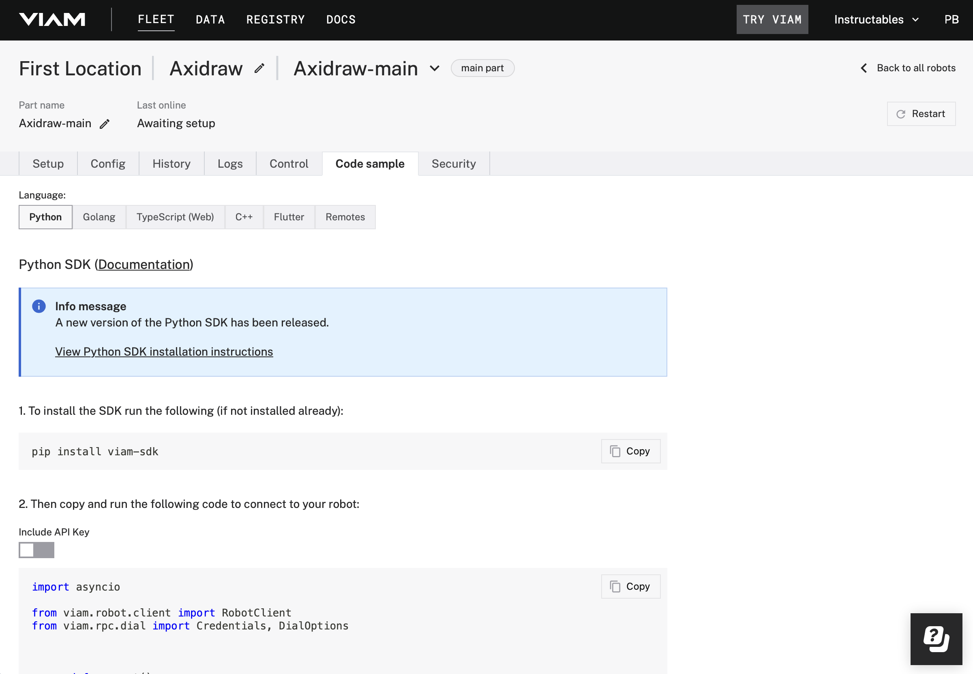
Task: Click the Restart button icon
Action: [x=900, y=114]
